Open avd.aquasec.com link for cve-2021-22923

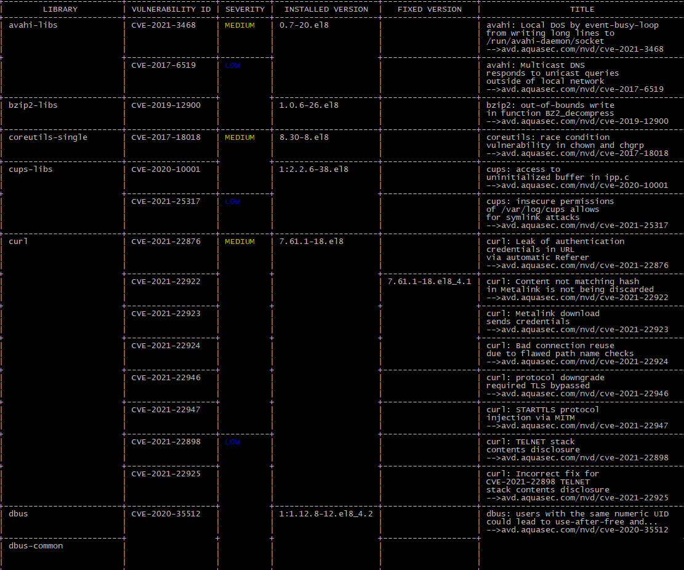[577, 329]
